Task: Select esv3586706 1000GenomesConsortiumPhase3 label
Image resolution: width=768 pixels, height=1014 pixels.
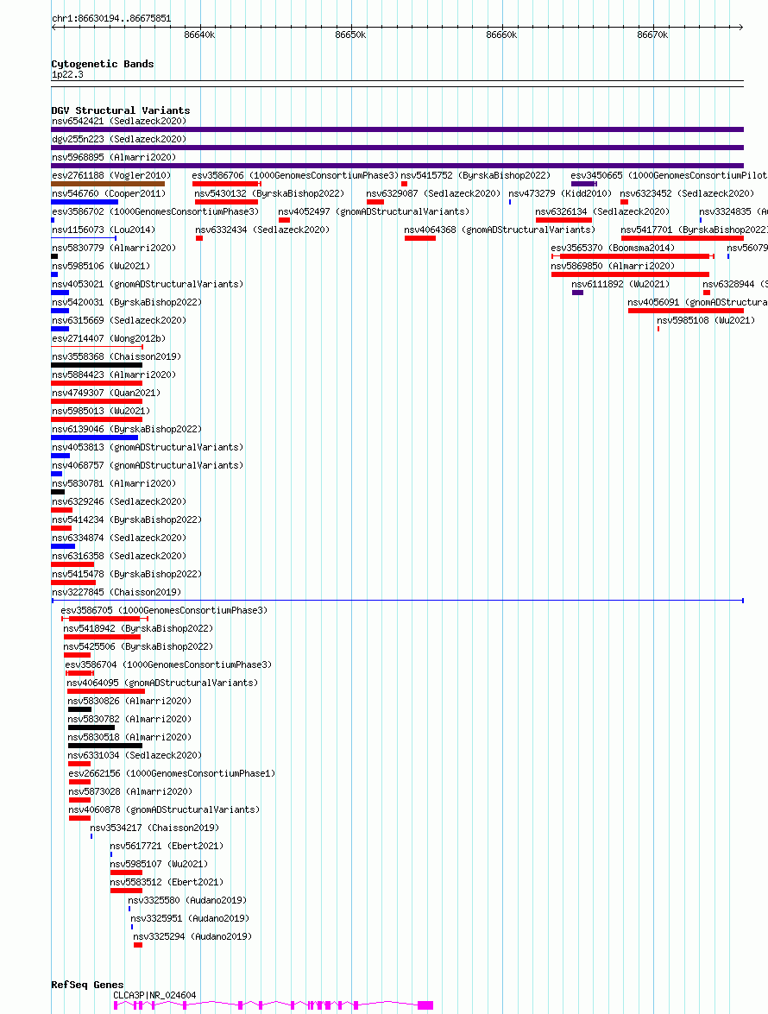Action: 295,175
